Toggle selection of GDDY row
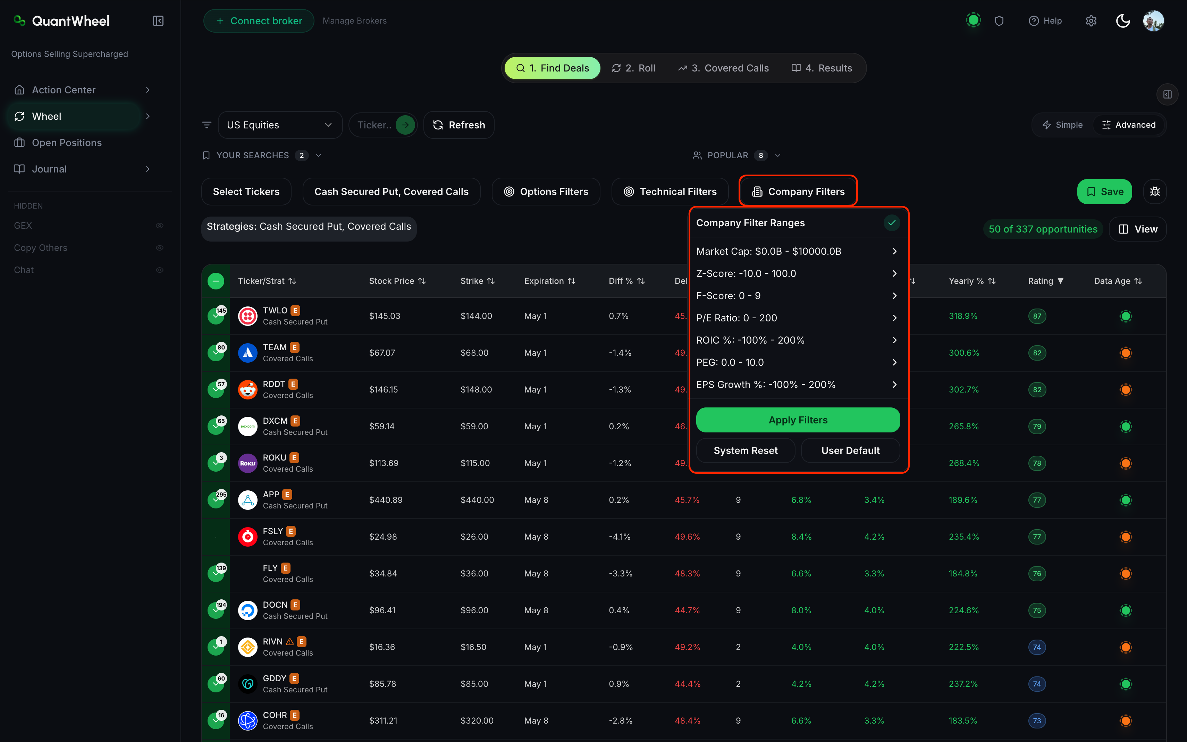Viewport: 1187px width, 742px height. [216, 684]
